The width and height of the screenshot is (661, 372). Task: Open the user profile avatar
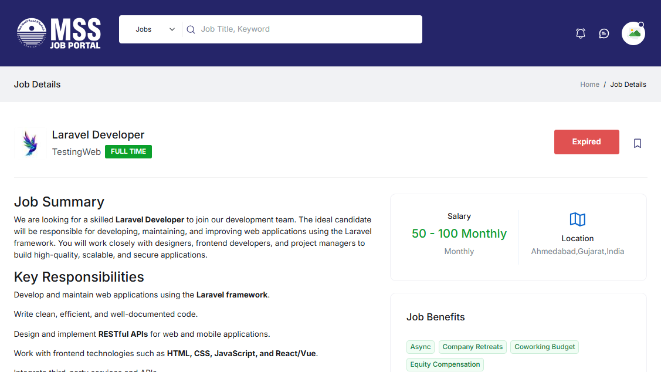point(633,33)
